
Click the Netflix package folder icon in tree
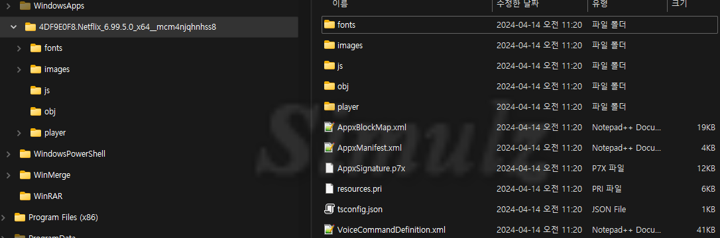[x=30, y=27]
